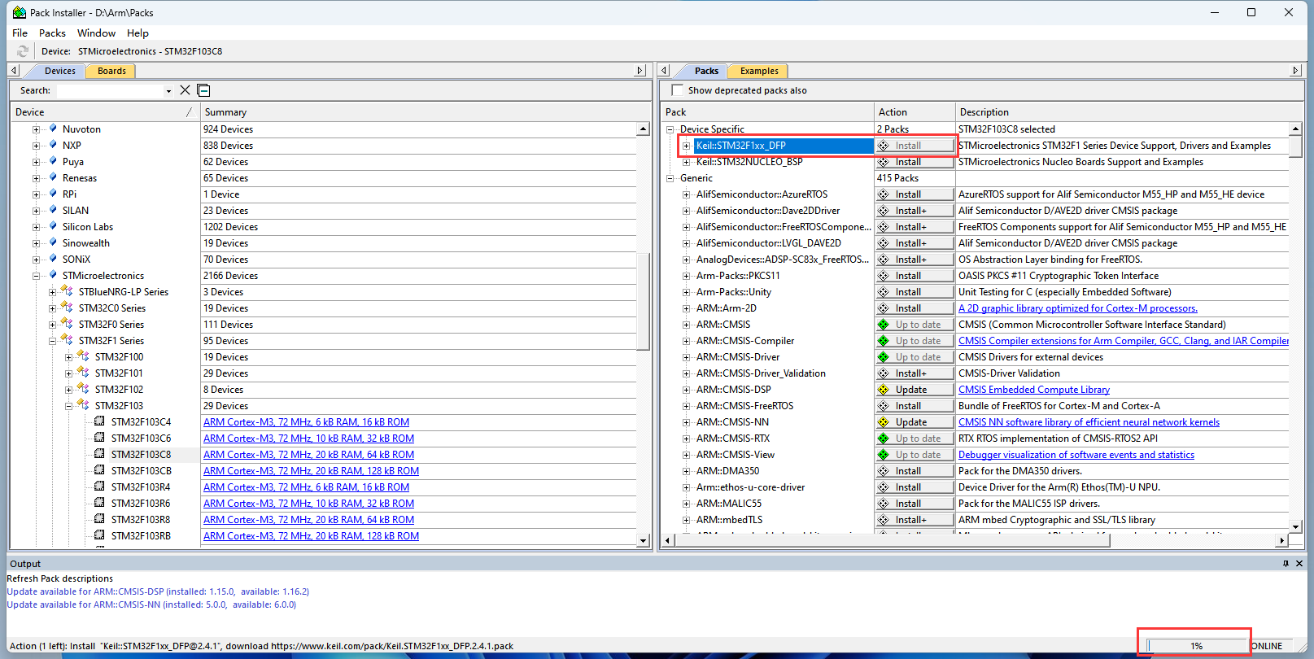Click left arrow of Packs pane tabs
This screenshot has width=1314, height=659.
click(x=665, y=71)
